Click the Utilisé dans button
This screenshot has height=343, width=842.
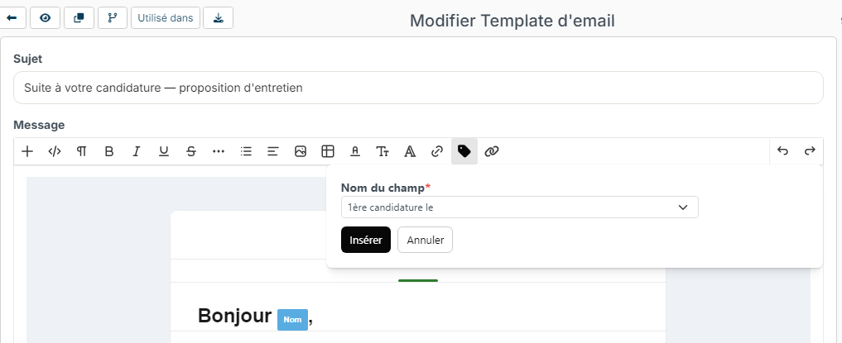[166, 17]
